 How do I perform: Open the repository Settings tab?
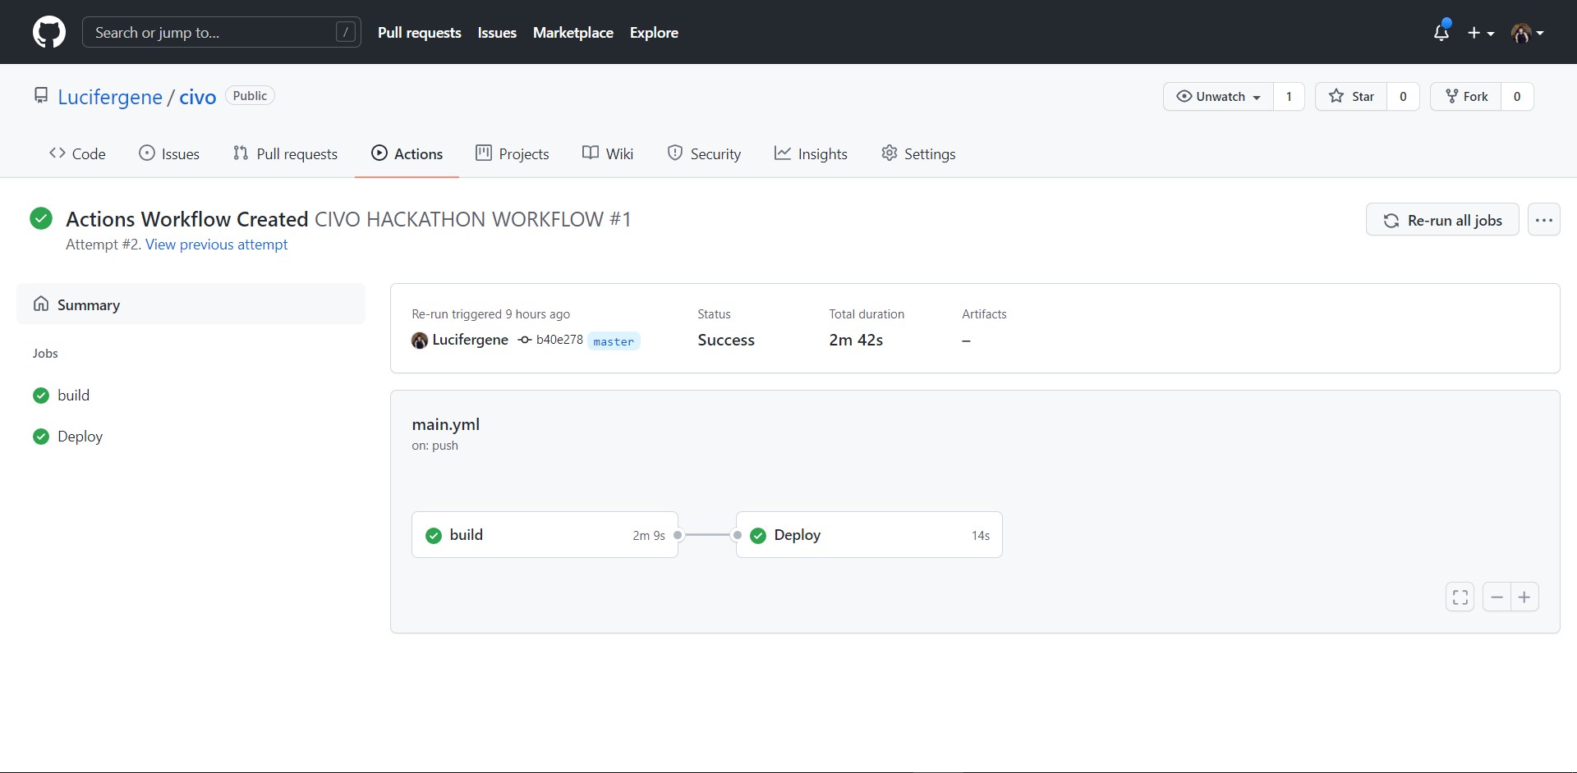click(918, 153)
